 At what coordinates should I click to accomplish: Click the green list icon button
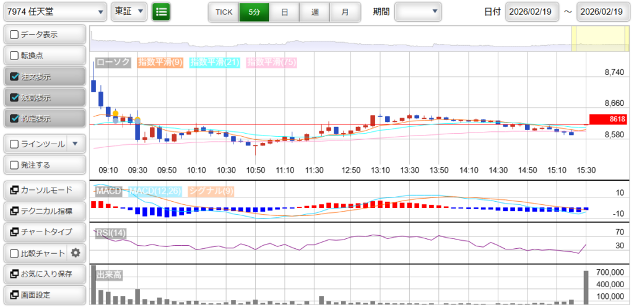(x=161, y=11)
